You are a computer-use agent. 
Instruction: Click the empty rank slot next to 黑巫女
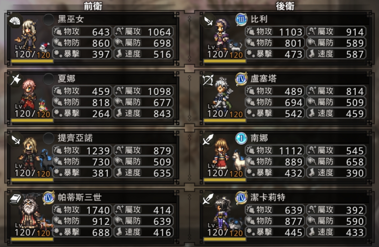pyautogui.click(x=48, y=20)
